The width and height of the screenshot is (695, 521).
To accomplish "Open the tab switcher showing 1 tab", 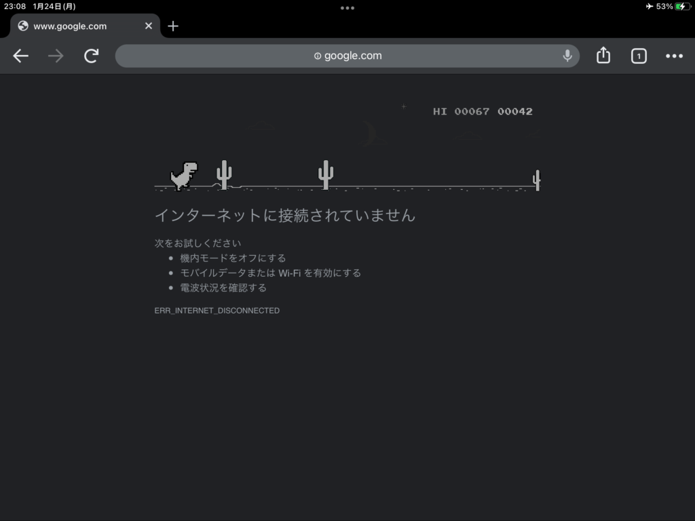I will coord(639,56).
